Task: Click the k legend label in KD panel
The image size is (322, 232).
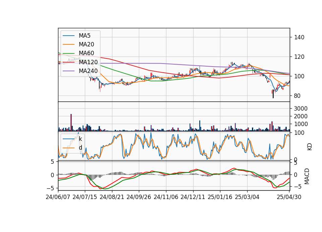Action: [x=80, y=139]
